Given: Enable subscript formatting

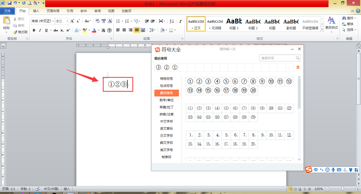Looking at the screenshot, I should 62,30.
